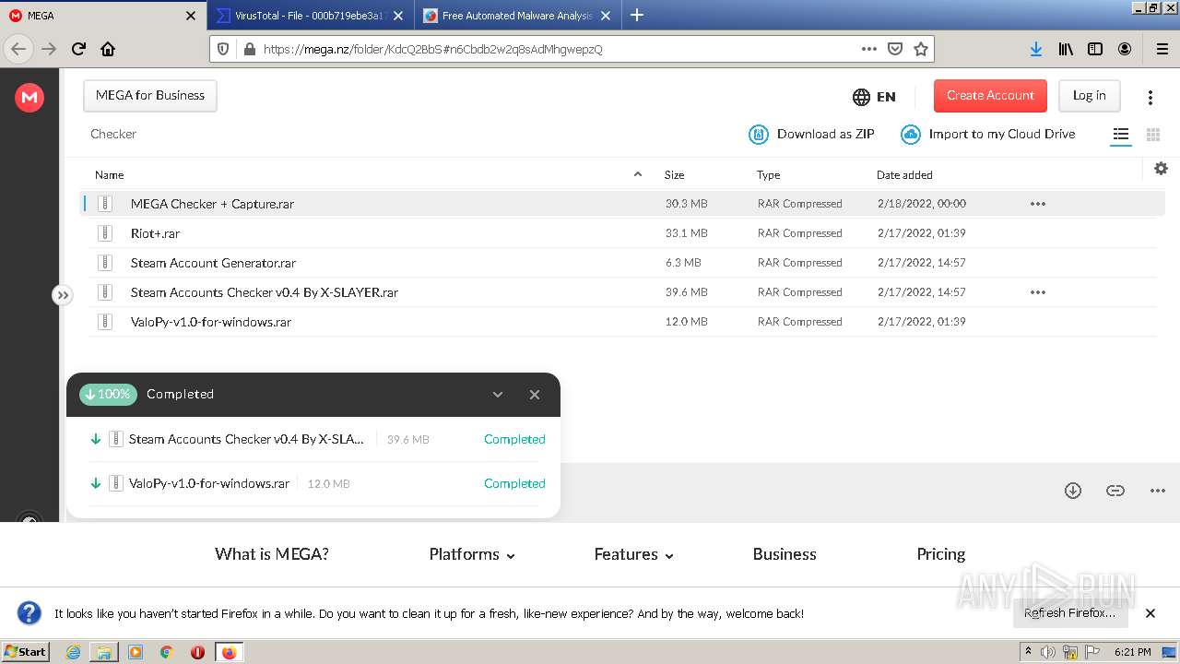Sort files by Type column
This screenshot has width=1180, height=664.
pyautogui.click(x=769, y=175)
